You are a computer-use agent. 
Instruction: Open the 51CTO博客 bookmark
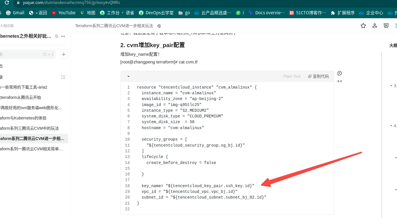click(308, 13)
